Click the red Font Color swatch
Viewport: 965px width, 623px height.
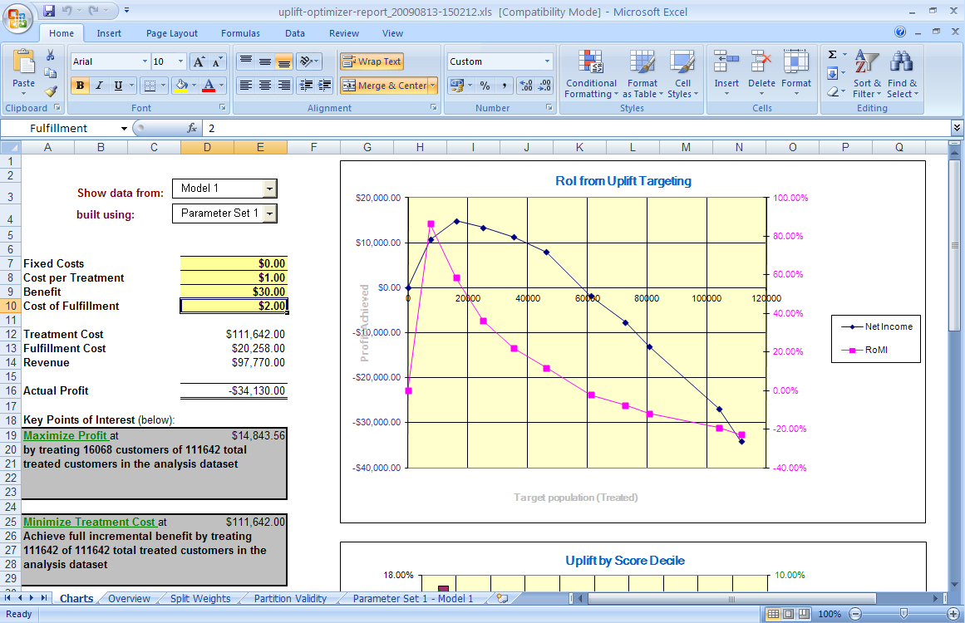coord(209,86)
